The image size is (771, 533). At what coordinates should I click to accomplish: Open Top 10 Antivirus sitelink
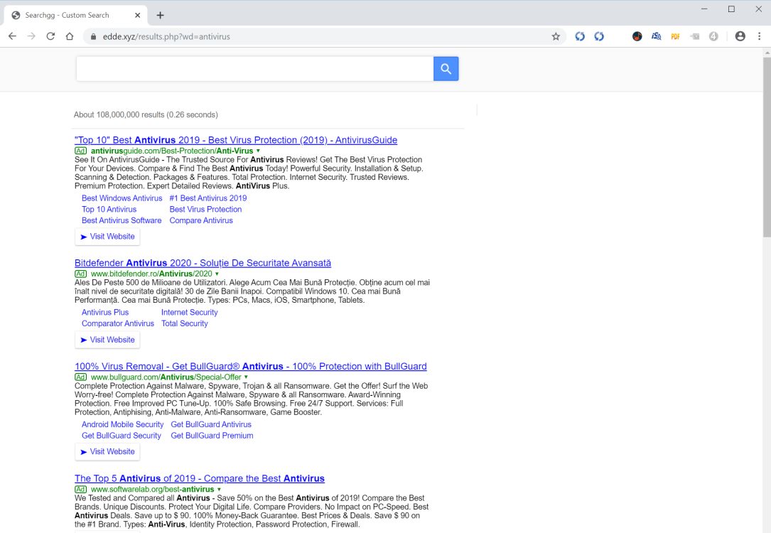pyautogui.click(x=109, y=210)
